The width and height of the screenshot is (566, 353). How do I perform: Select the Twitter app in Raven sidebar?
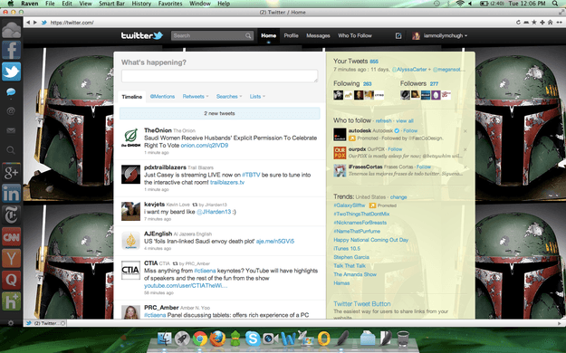tap(11, 72)
